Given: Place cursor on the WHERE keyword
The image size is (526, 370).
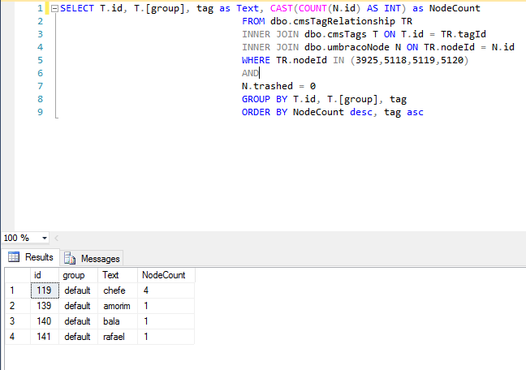Looking at the screenshot, I should point(256,60).
